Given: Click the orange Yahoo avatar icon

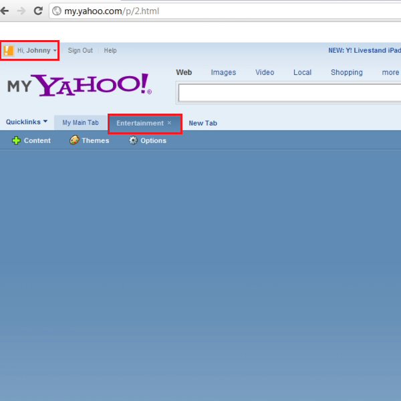Looking at the screenshot, I should (x=8, y=50).
